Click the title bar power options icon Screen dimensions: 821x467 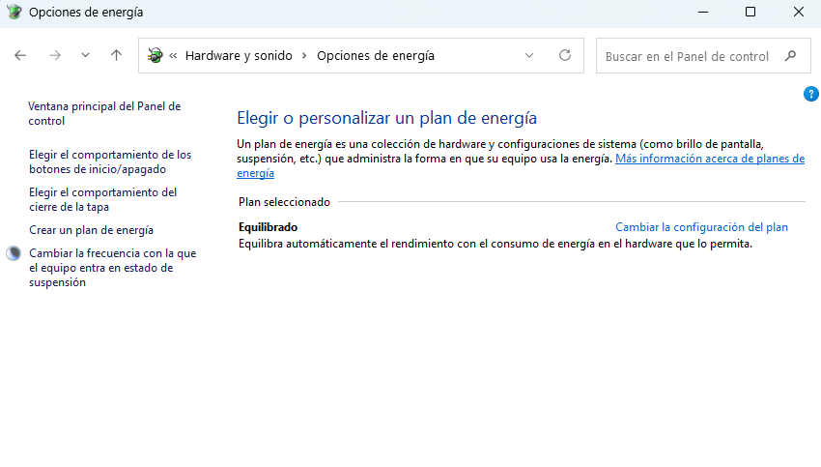point(14,12)
